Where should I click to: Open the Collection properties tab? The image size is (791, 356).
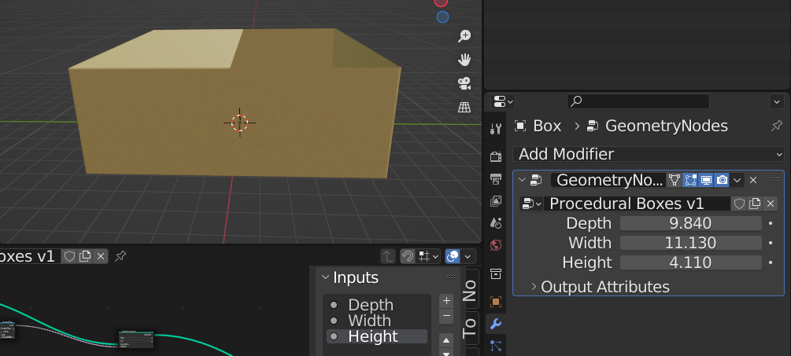pos(496,274)
